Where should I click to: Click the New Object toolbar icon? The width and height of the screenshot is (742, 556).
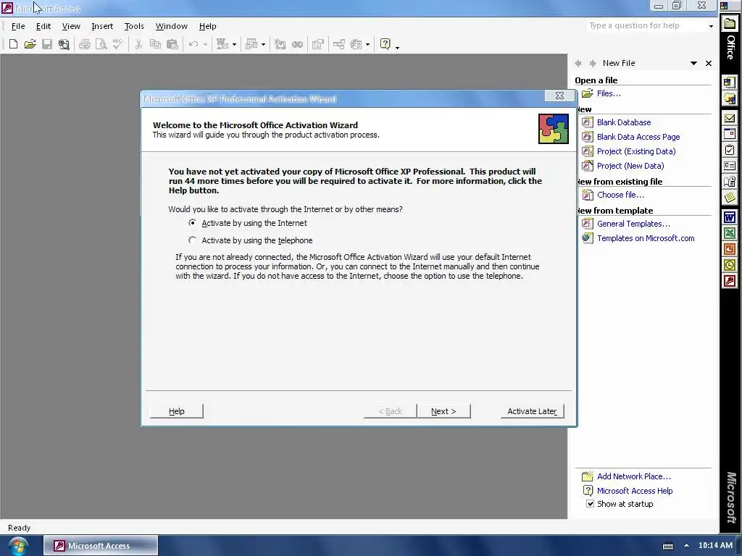pos(356,44)
